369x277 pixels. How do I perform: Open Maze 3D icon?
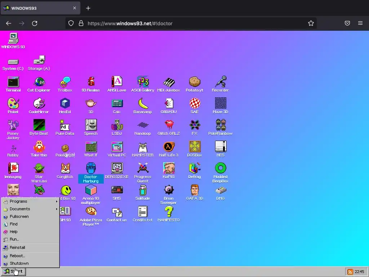click(x=220, y=106)
